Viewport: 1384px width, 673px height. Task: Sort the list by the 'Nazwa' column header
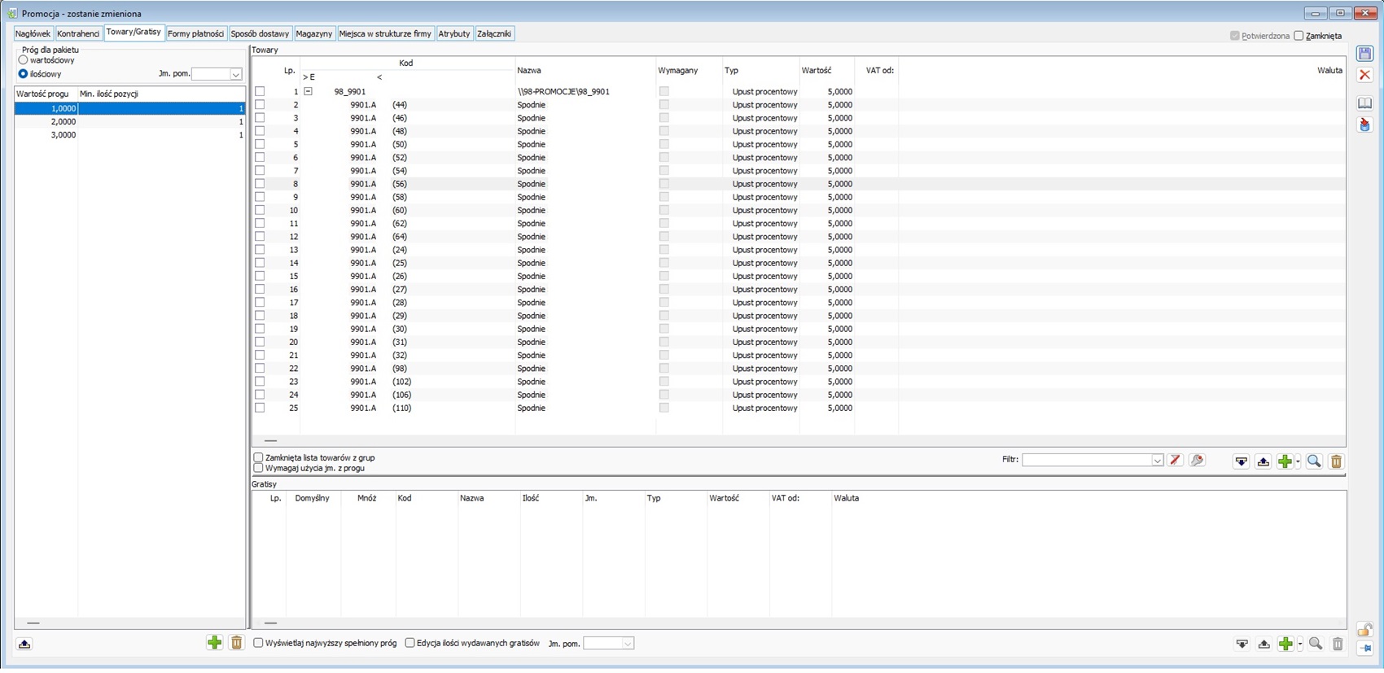(x=529, y=70)
